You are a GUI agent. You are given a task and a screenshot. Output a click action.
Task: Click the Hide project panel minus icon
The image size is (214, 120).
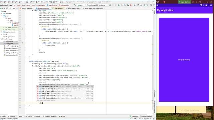pyautogui.click(x=17, y=8)
